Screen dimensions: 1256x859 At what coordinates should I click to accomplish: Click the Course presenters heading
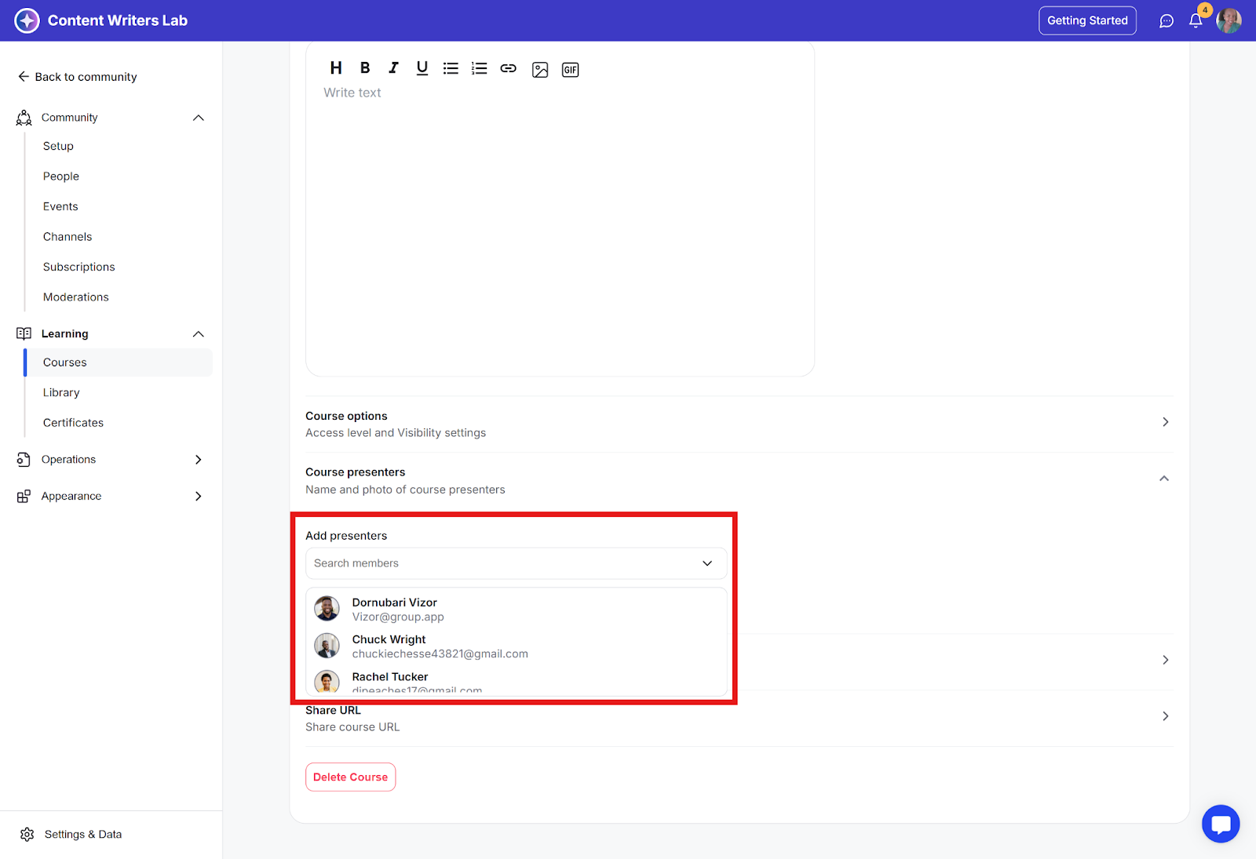(x=356, y=472)
